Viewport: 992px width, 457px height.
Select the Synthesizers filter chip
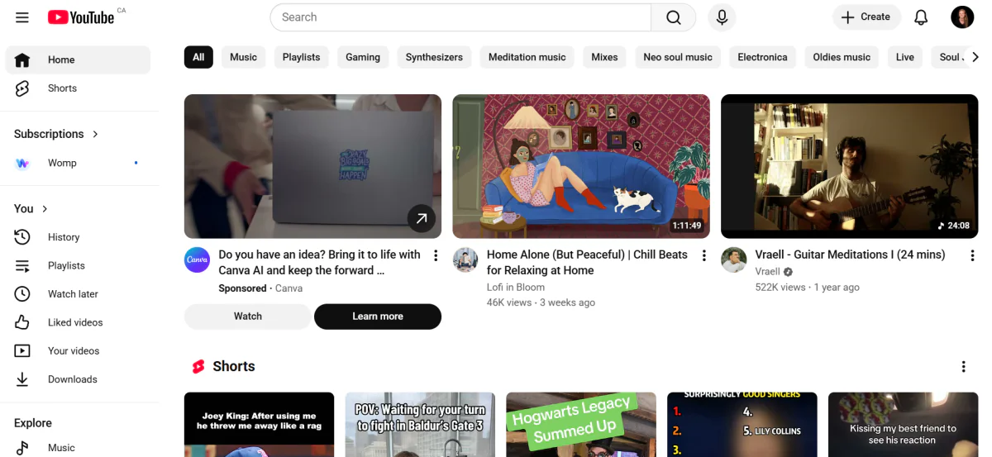tap(434, 57)
